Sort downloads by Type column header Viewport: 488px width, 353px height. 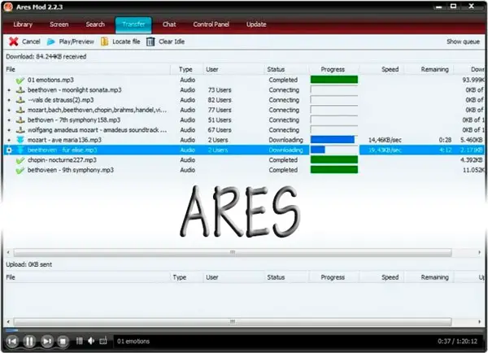[186, 69]
